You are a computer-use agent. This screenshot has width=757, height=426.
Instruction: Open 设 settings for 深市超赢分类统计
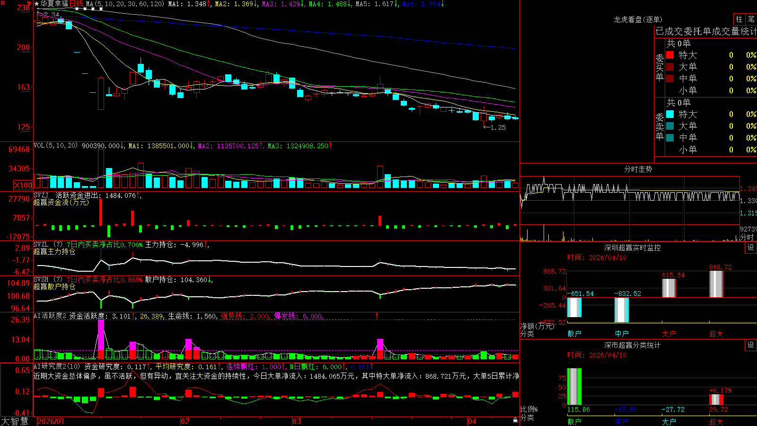(x=751, y=345)
